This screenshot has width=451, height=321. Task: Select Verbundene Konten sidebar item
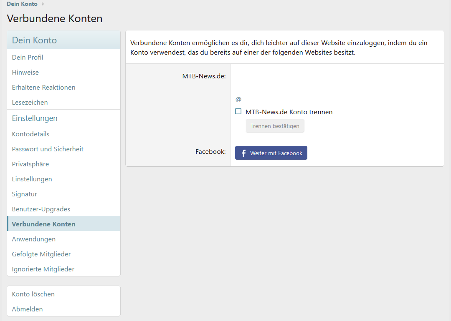pyautogui.click(x=63, y=224)
